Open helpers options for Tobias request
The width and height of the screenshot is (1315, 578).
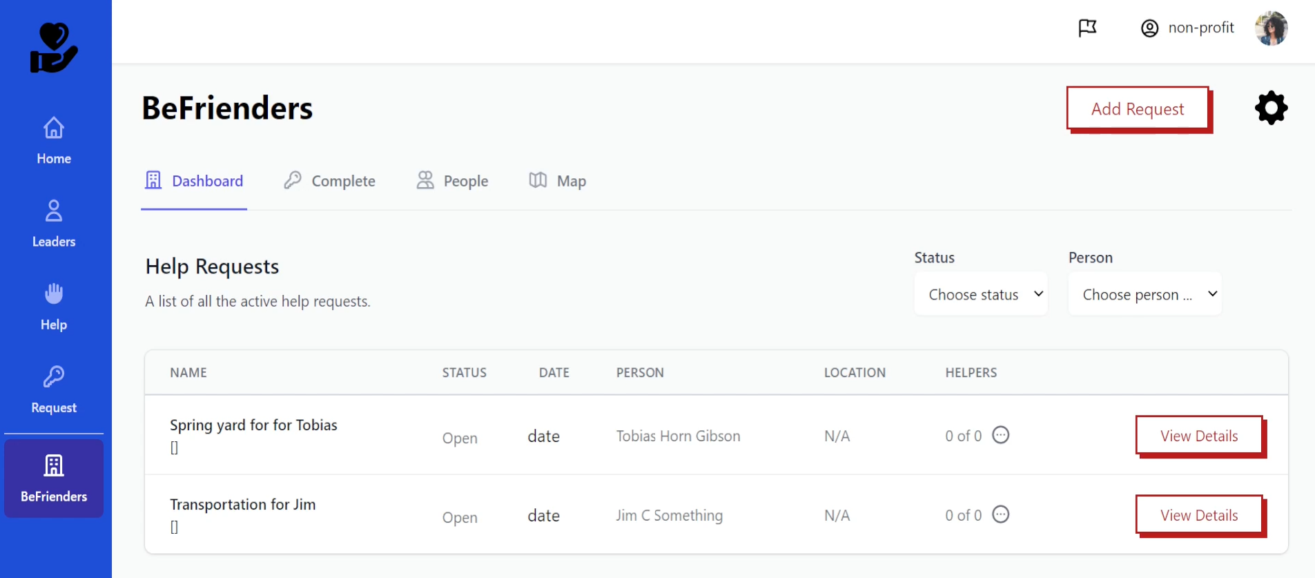1000,435
